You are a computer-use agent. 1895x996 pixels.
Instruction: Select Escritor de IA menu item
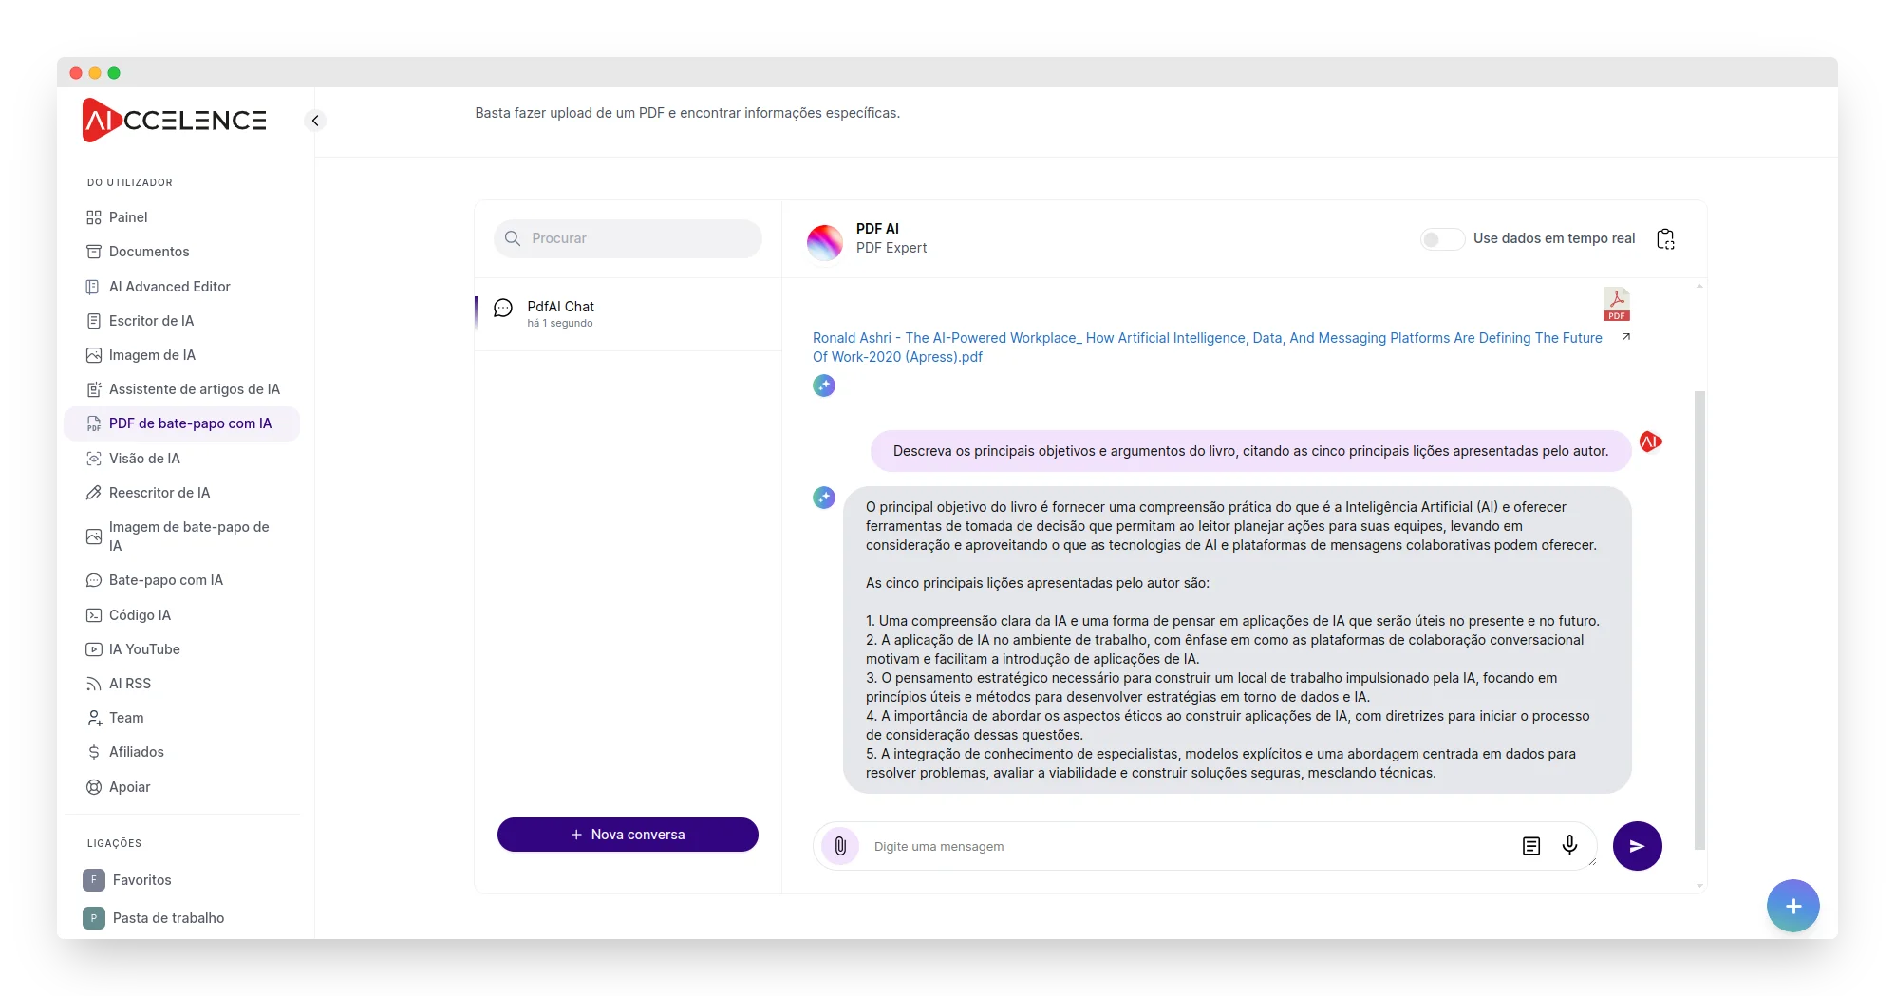point(151,321)
